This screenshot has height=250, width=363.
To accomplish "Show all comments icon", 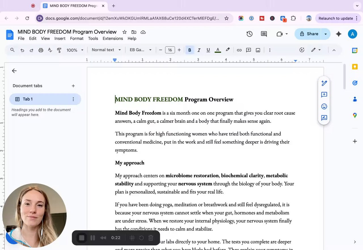I will pos(264,34).
